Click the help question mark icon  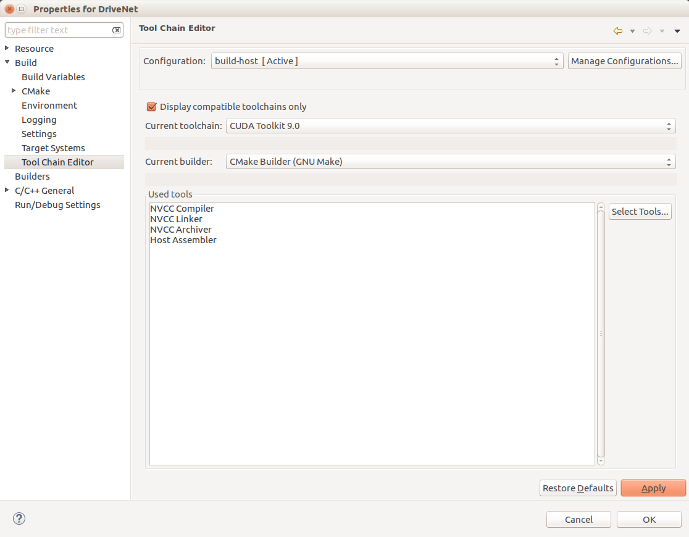(x=19, y=518)
